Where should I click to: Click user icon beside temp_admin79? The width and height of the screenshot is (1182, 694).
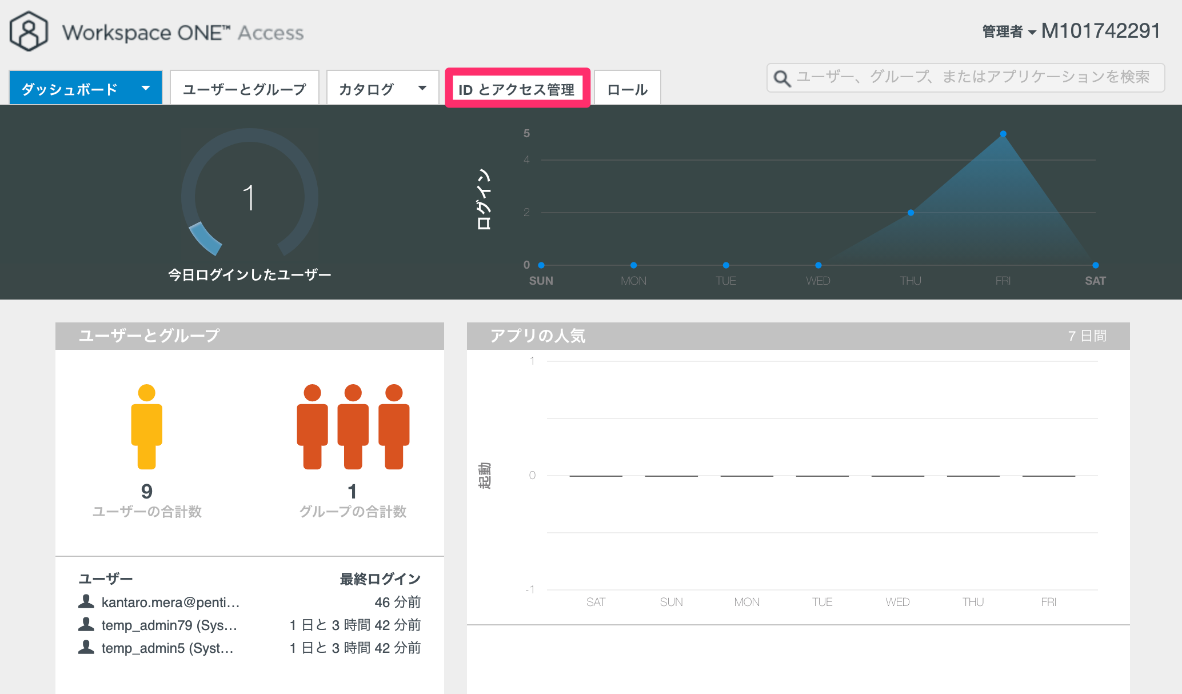tap(86, 624)
